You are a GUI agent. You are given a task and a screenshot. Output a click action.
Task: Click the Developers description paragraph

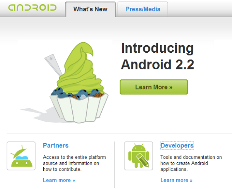pyautogui.click(x=191, y=163)
